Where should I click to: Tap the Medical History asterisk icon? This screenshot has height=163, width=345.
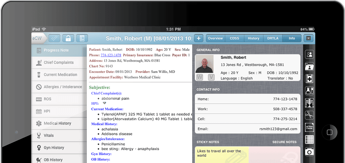point(39,123)
